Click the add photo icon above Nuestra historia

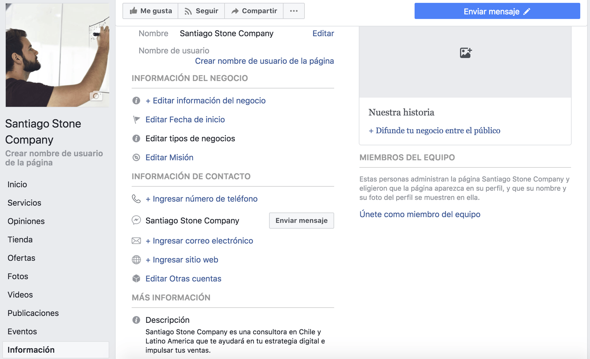point(466,53)
